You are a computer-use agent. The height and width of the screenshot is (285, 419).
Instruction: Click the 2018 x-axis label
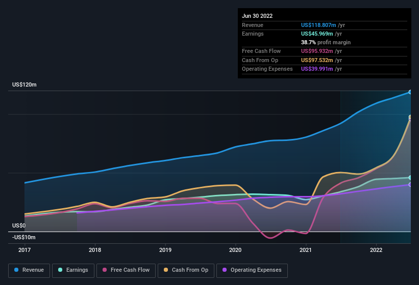pyautogui.click(x=95, y=250)
